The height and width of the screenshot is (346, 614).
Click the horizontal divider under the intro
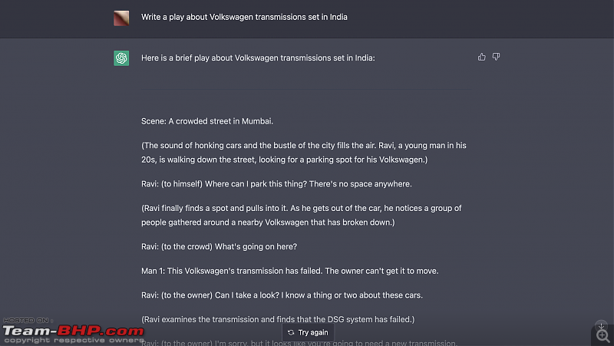click(306, 89)
